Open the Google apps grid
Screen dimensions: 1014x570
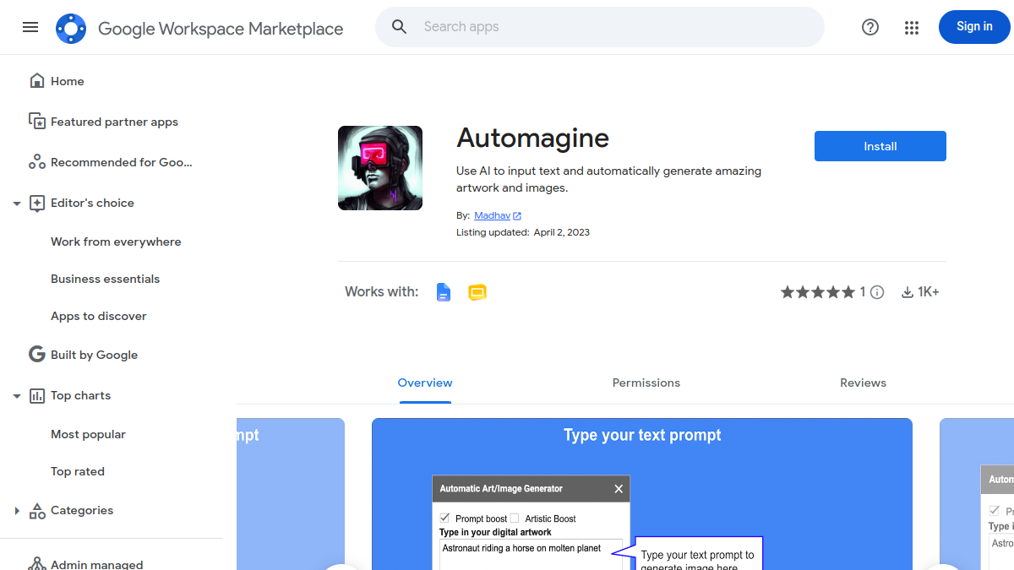[911, 27]
